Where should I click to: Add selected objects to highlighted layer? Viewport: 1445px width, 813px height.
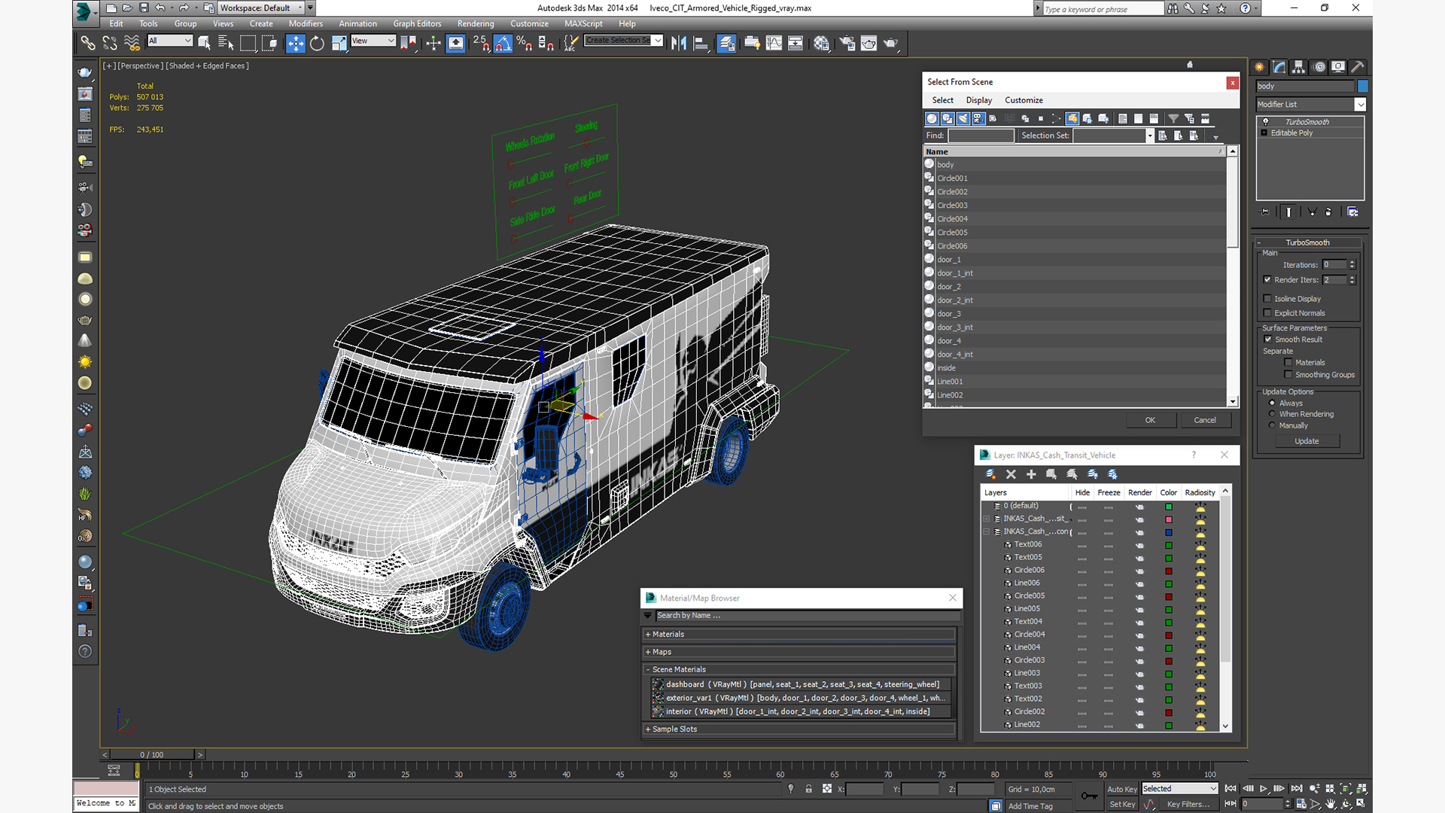point(1031,474)
